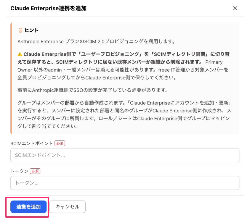Click the text Primary Owner 以外のadmin

[120, 66]
